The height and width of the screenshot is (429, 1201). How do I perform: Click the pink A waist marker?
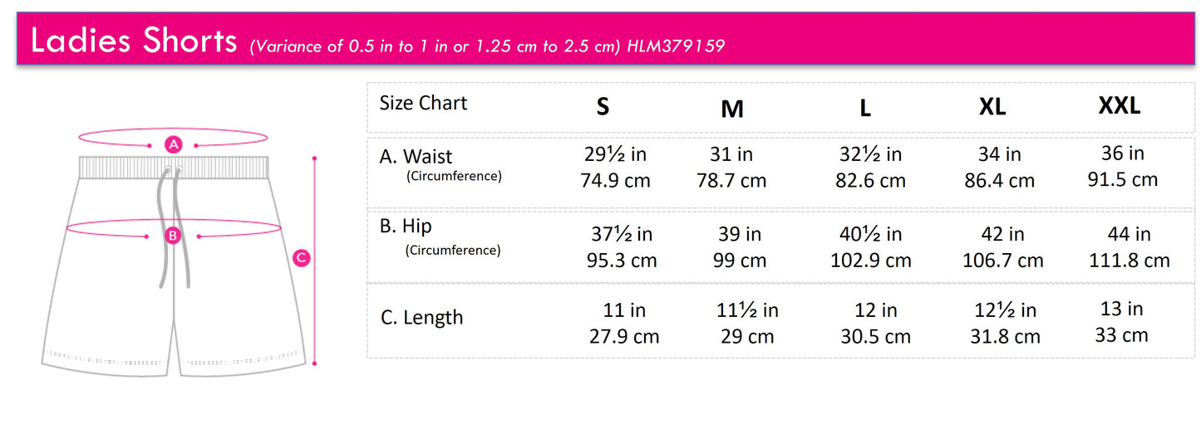coord(173,144)
